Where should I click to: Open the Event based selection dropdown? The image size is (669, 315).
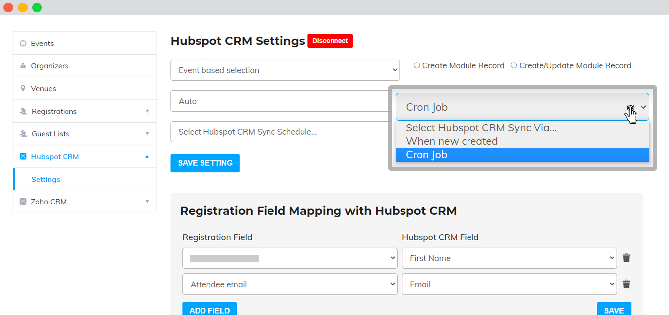pyautogui.click(x=285, y=70)
